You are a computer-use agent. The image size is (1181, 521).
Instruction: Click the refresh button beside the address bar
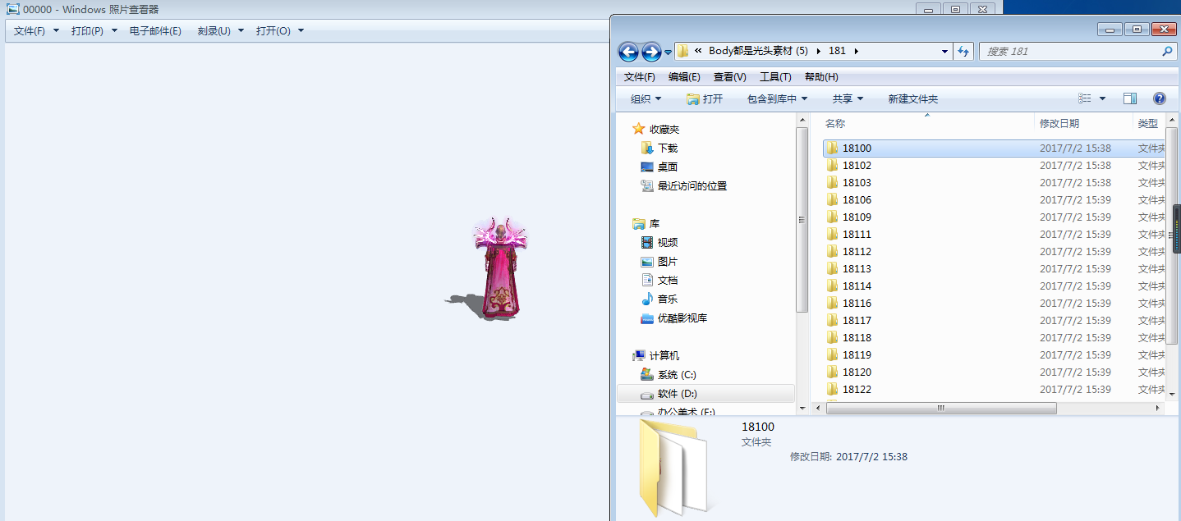[964, 51]
